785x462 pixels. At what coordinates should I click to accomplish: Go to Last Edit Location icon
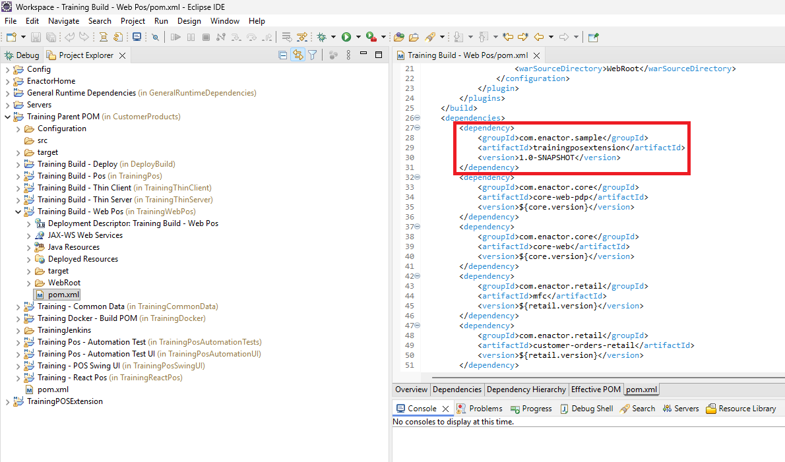coord(508,37)
